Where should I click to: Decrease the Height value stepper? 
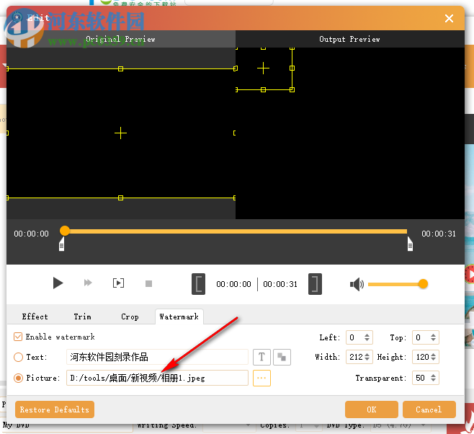pyautogui.click(x=433, y=359)
